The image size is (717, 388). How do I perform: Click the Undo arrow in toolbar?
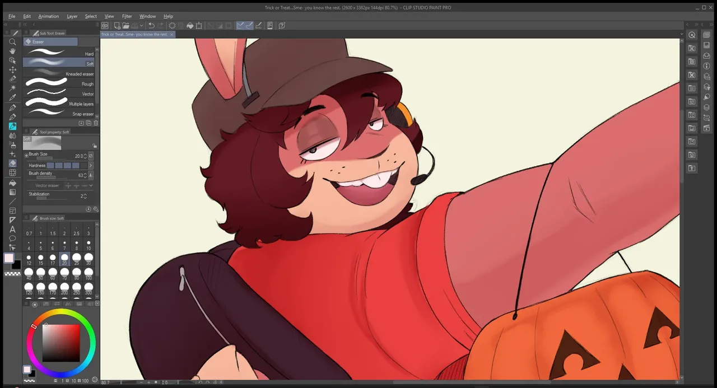click(x=151, y=26)
